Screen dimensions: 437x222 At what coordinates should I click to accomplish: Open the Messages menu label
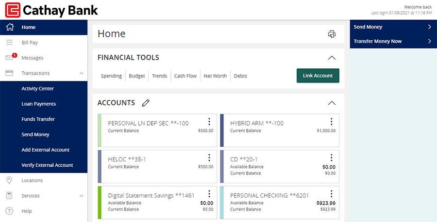click(33, 58)
